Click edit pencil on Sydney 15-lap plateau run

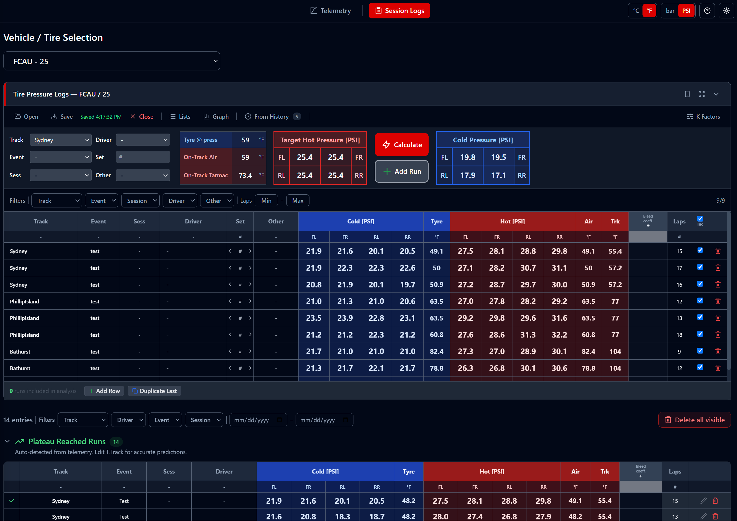coord(703,500)
